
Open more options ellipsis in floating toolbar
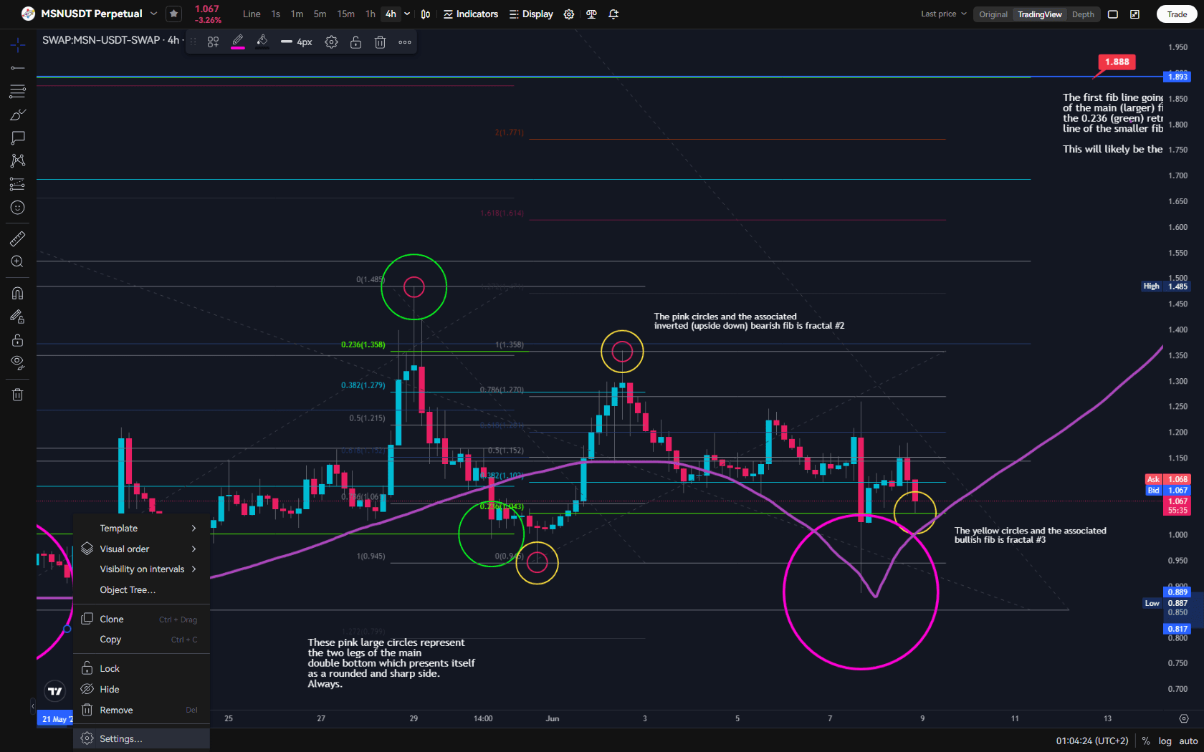[405, 42]
